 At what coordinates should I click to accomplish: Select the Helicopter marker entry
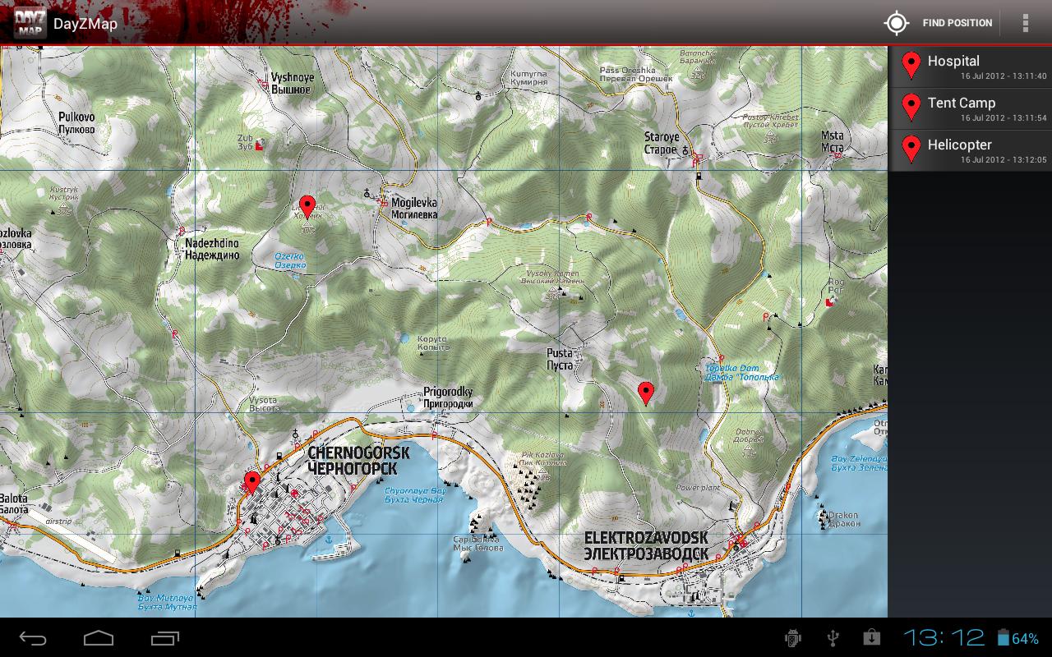tap(971, 151)
